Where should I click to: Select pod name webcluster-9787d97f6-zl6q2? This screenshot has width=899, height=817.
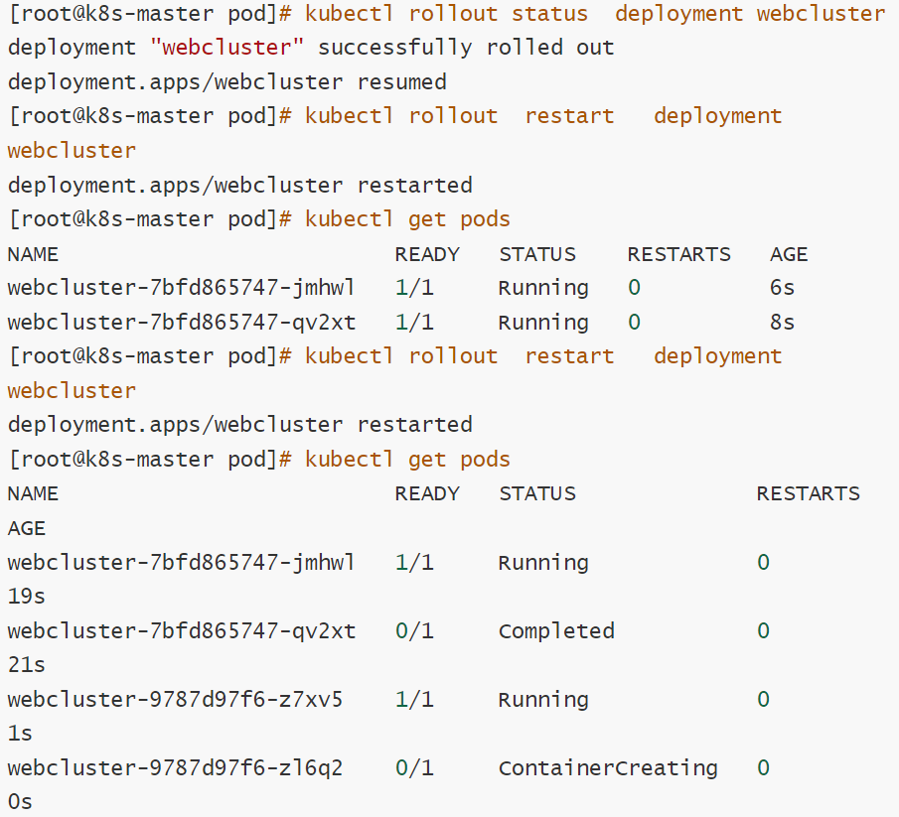tap(175, 768)
